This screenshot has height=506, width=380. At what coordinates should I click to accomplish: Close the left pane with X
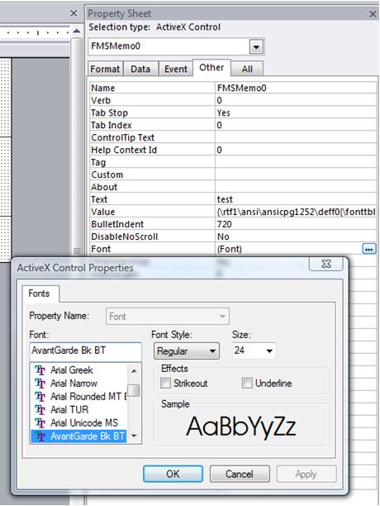click(74, 13)
